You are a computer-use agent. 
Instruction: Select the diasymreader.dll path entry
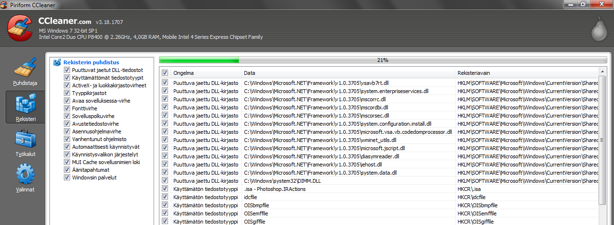pyautogui.click(x=322, y=156)
